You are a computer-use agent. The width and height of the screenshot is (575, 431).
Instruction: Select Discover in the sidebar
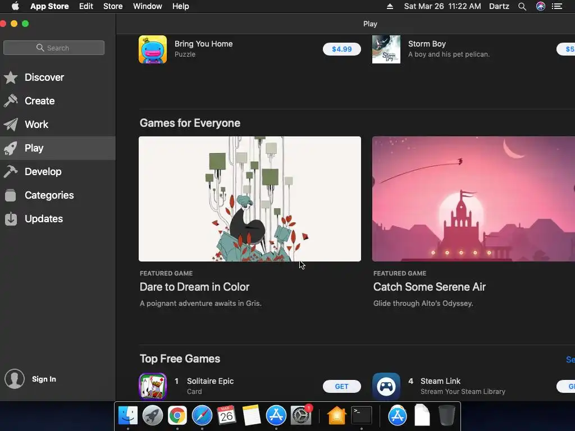click(x=58, y=77)
